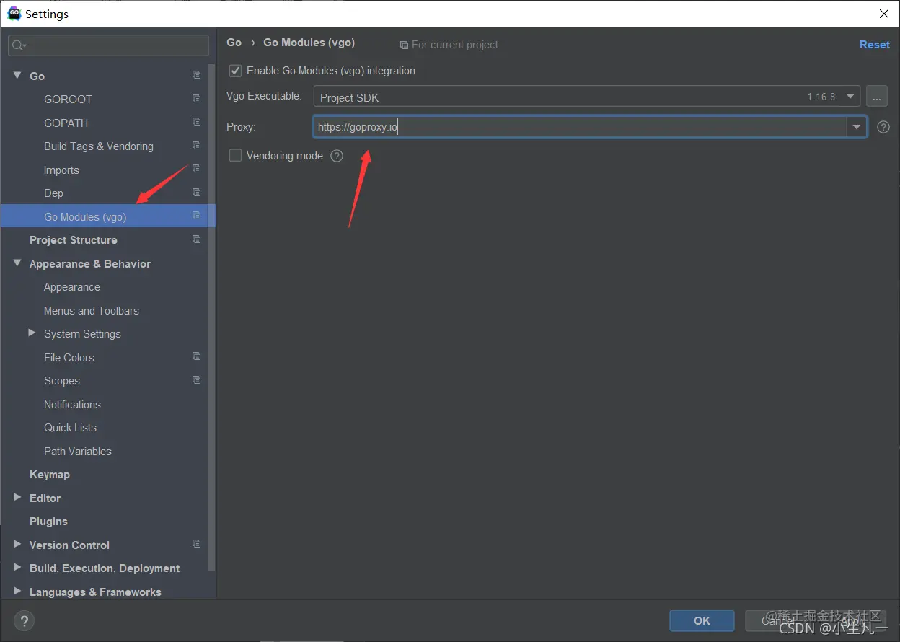Expand the Version Control node
The width and height of the screenshot is (900, 642).
17,544
